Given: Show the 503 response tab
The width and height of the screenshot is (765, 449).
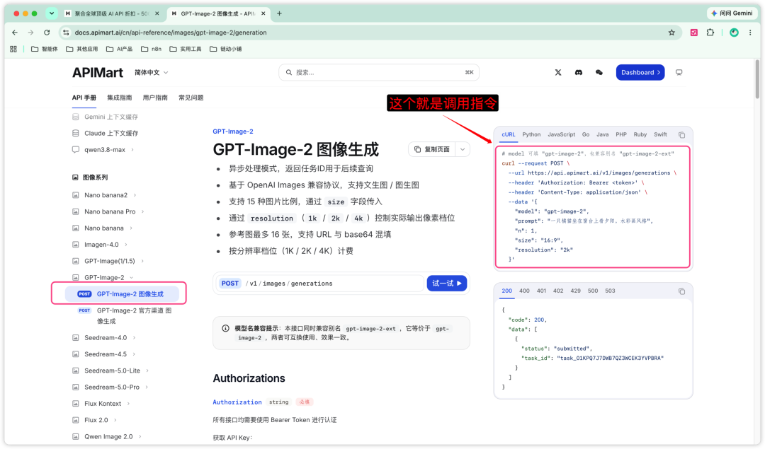Looking at the screenshot, I should tap(610, 291).
